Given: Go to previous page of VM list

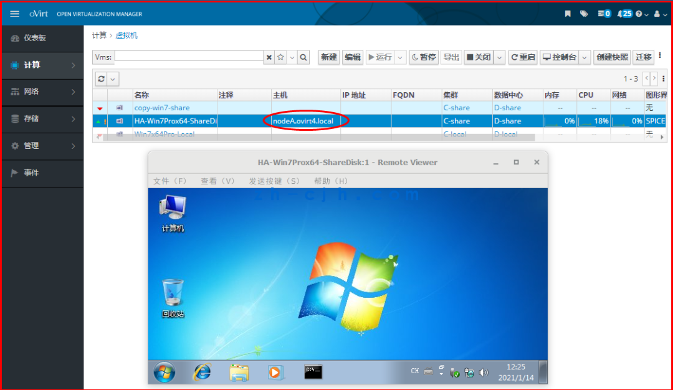Looking at the screenshot, I should click(647, 78).
